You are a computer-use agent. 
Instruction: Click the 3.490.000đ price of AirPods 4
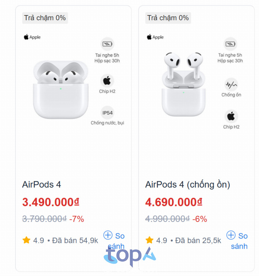coord(51,202)
